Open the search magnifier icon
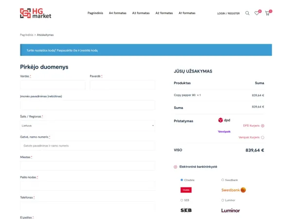The image size is (292, 219). point(247,13)
